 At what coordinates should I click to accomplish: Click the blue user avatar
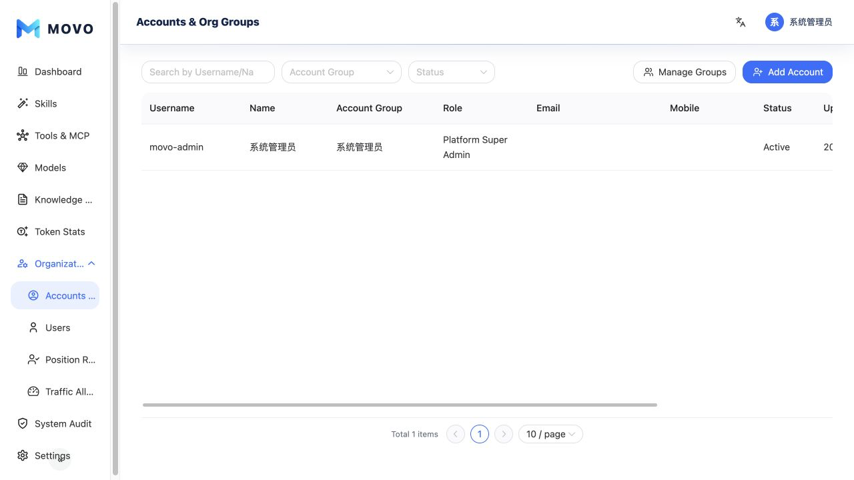coord(775,22)
